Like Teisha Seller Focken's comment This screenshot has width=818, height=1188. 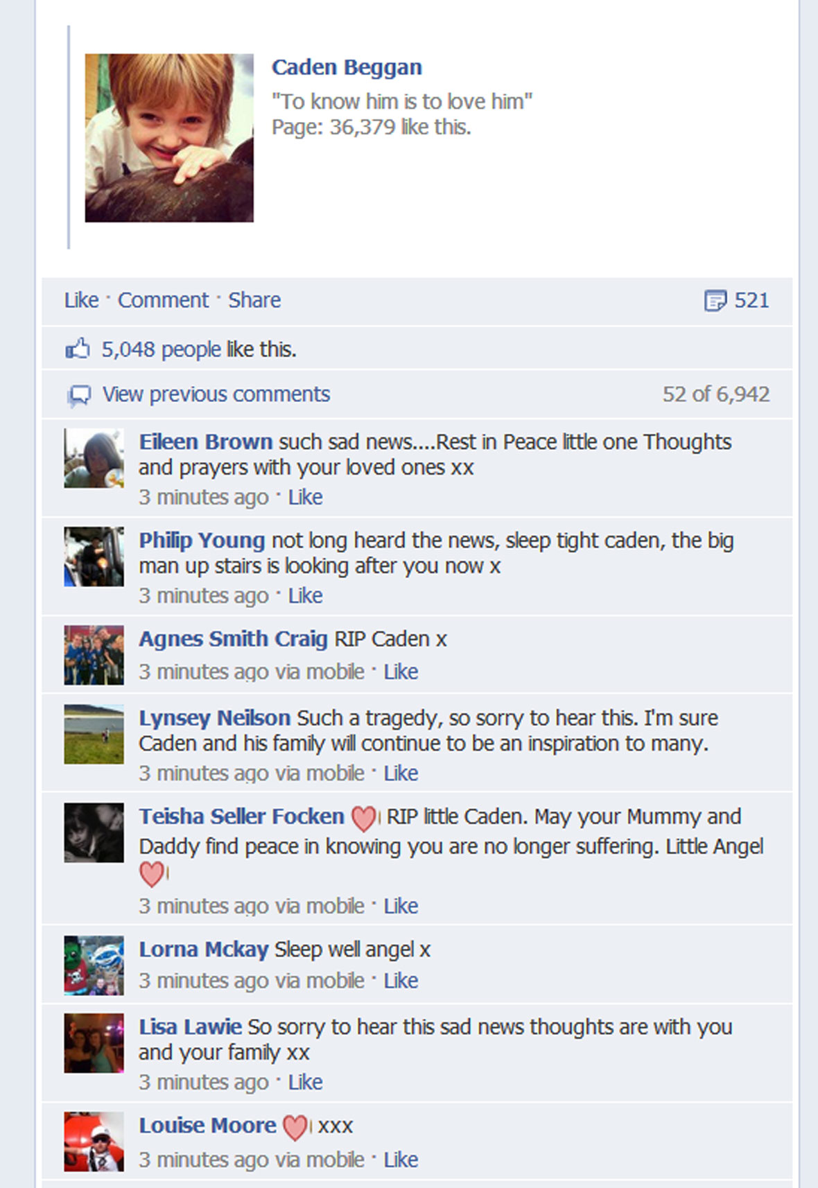(401, 906)
